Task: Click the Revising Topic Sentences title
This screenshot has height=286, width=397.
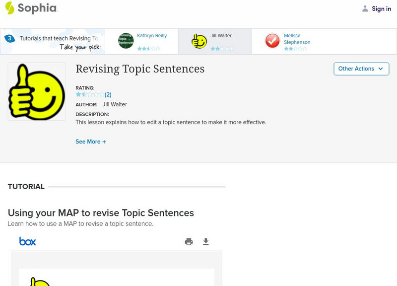Action: [x=140, y=69]
